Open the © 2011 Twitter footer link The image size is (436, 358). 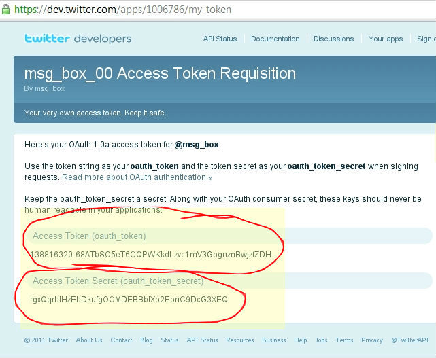point(46,340)
